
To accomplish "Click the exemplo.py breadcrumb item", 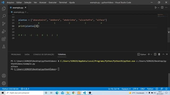I will (x=19, y=12).
